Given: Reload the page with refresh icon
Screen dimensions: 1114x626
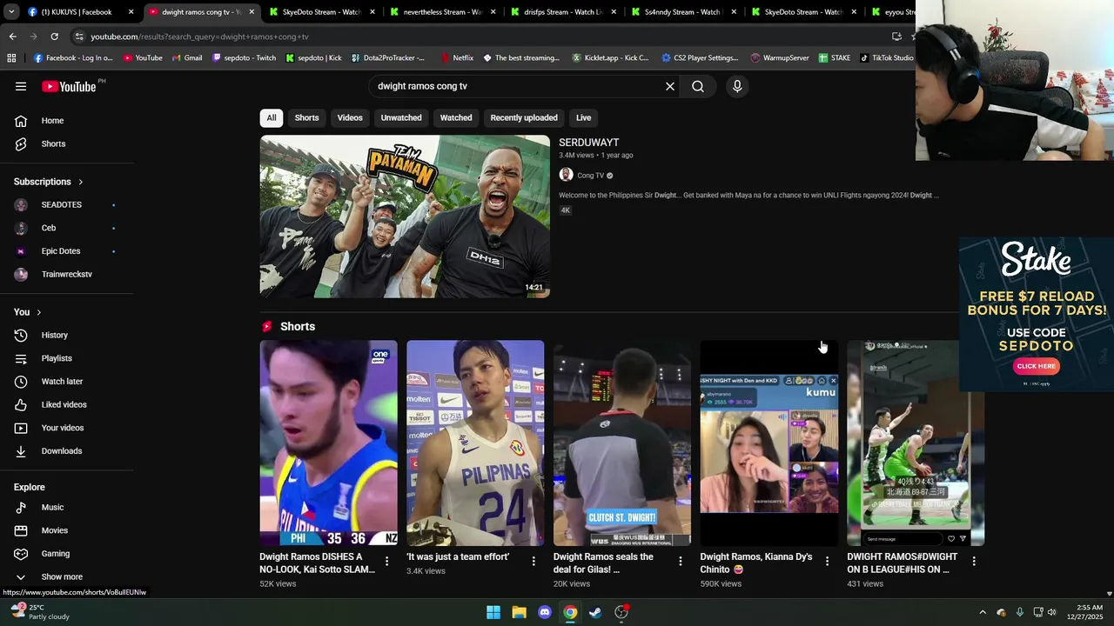Looking at the screenshot, I should click(x=54, y=37).
